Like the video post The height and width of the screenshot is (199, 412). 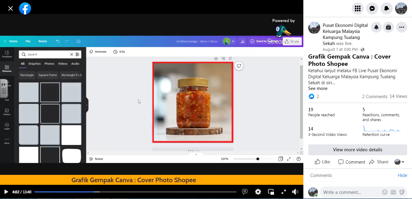[x=322, y=162]
